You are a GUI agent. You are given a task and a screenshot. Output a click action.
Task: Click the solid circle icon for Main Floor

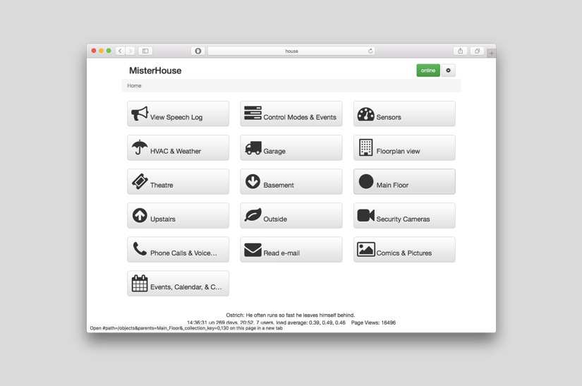pos(366,181)
